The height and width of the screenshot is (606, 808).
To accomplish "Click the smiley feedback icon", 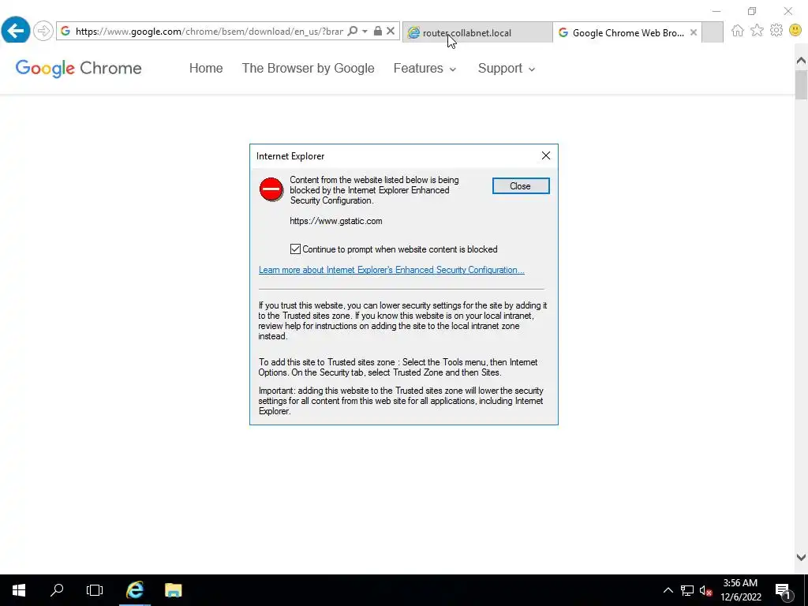I will (x=795, y=31).
